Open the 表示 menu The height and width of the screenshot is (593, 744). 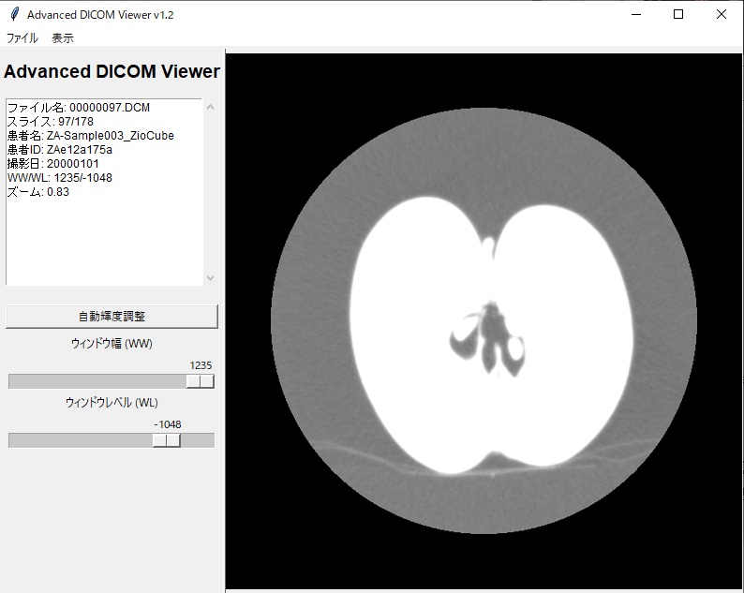[63, 38]
